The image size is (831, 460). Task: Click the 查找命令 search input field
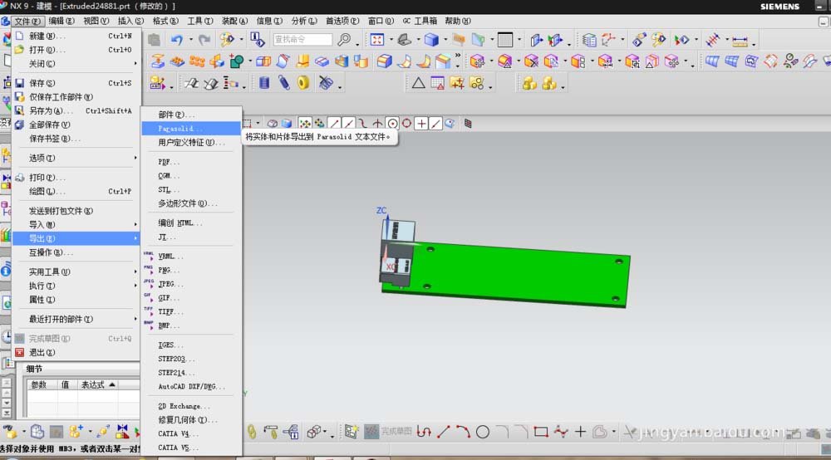pos(302,40)
